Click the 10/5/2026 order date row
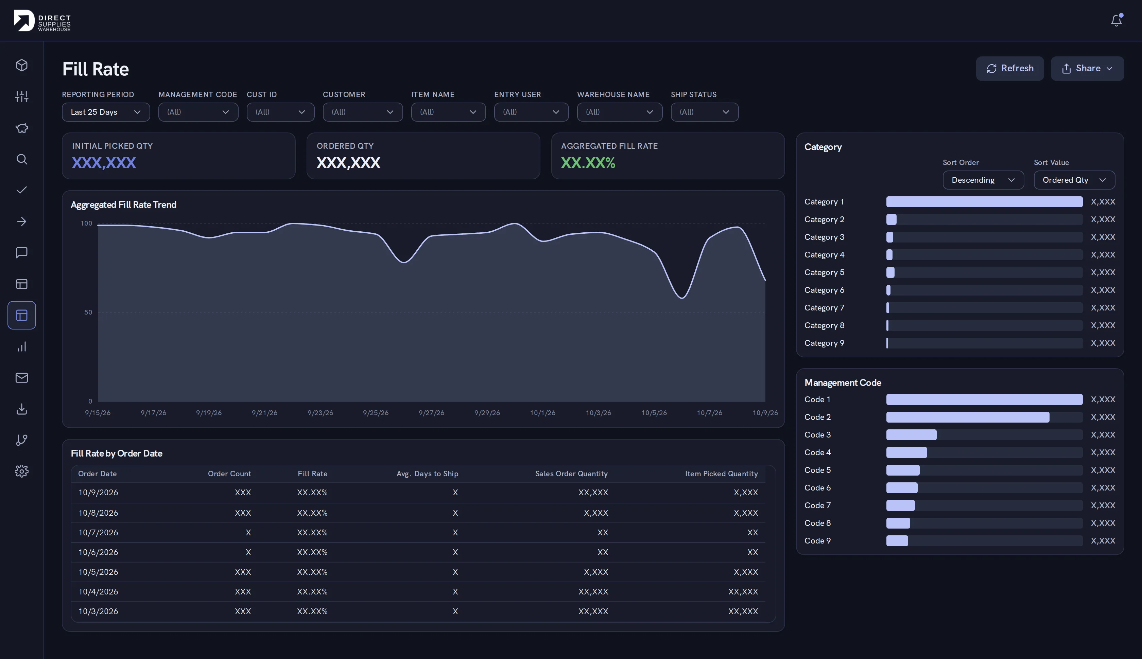1142x659 pixels. coord(418,572)
